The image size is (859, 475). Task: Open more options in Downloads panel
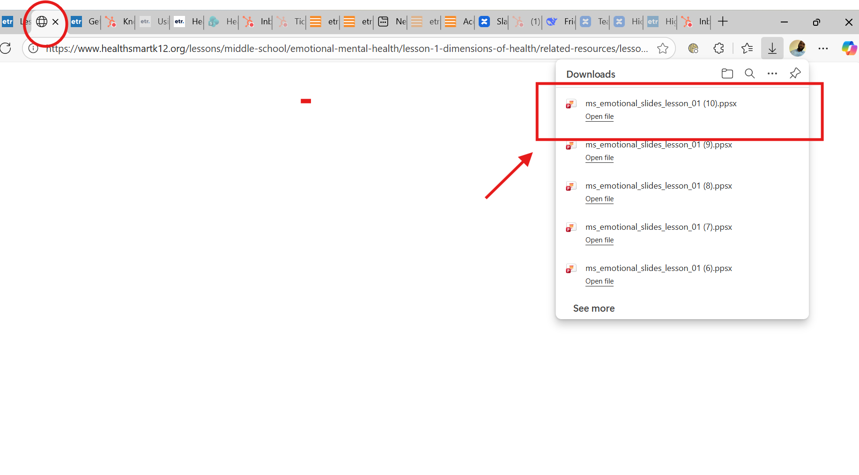[772, 73]
